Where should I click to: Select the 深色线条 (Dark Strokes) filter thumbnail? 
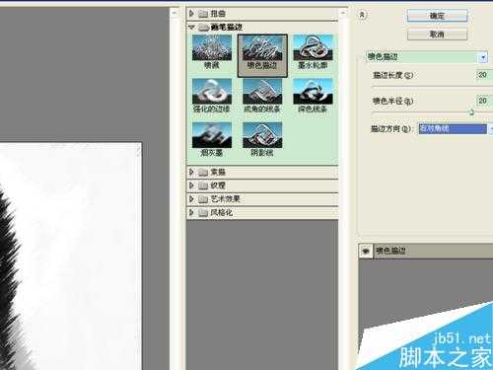[x=313, y=96]
